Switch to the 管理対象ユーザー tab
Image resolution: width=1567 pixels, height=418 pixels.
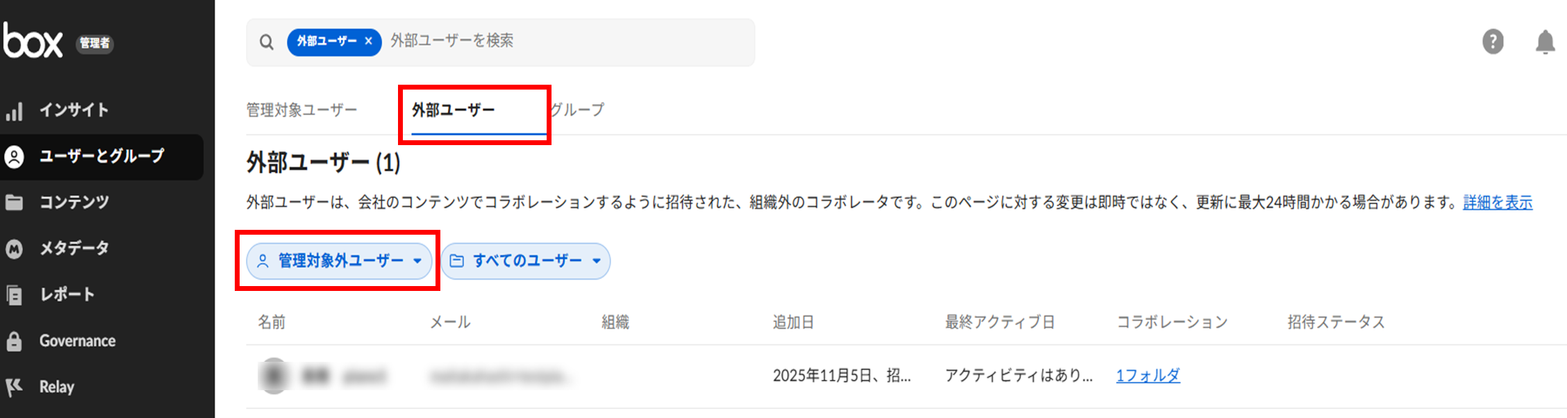pos(301,110)
